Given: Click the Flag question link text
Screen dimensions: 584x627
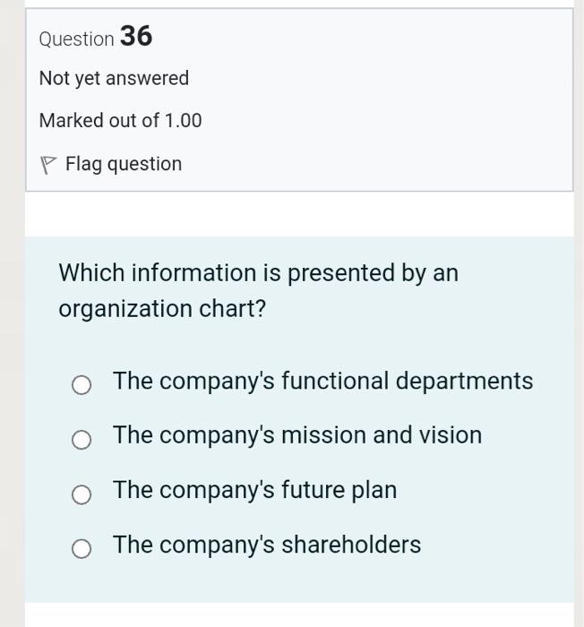Looking at the screenshot, I should (x=124, y=164).
